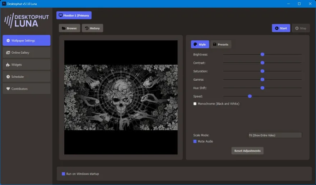Click the Widgets puzzle piece icon
This screenshot has height=185, width=316.
click(8, 65)
